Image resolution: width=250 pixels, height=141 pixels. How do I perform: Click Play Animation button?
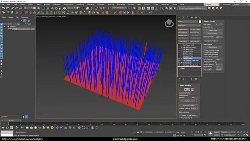(x=198, y=132)
